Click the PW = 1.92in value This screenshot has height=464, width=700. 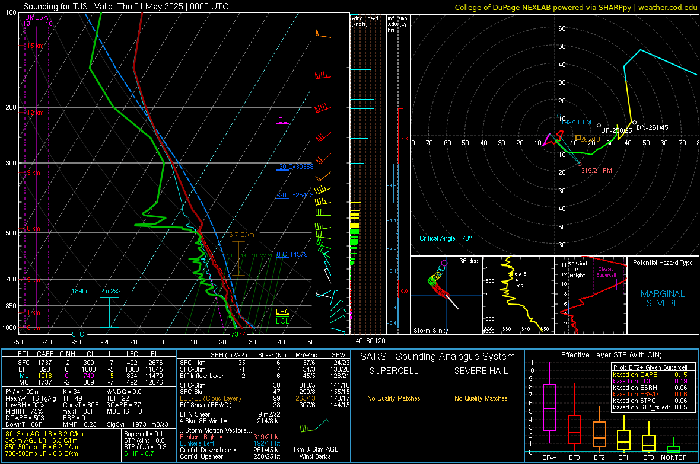[21, 392]
